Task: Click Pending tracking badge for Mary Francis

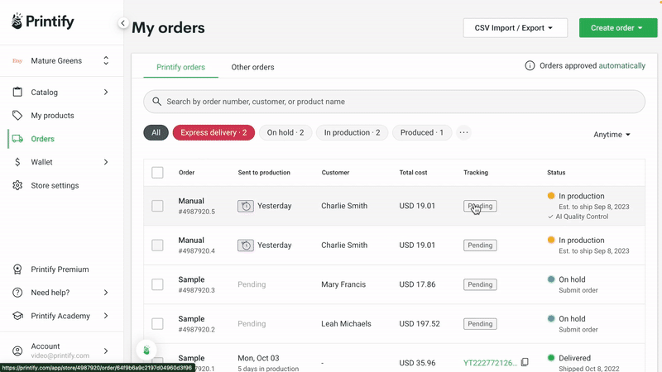Action: [x=480, y=284]
